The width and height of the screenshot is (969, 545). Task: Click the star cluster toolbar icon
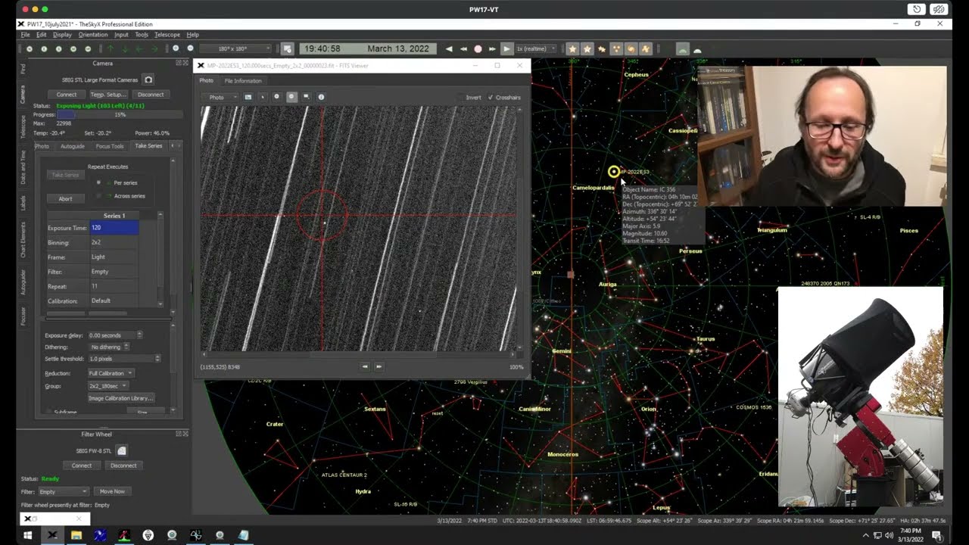pyautogui.click(x=616, y=48)
